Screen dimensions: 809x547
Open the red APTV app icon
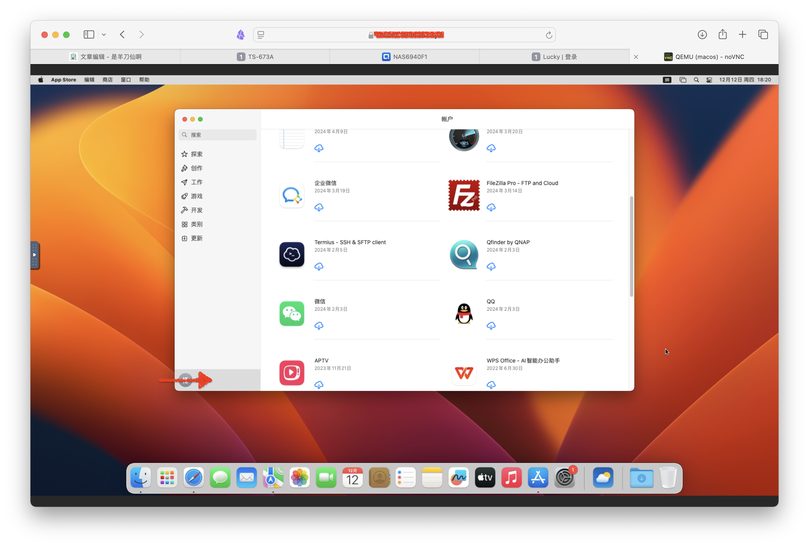pyautogui.click(x=292, y=373)
